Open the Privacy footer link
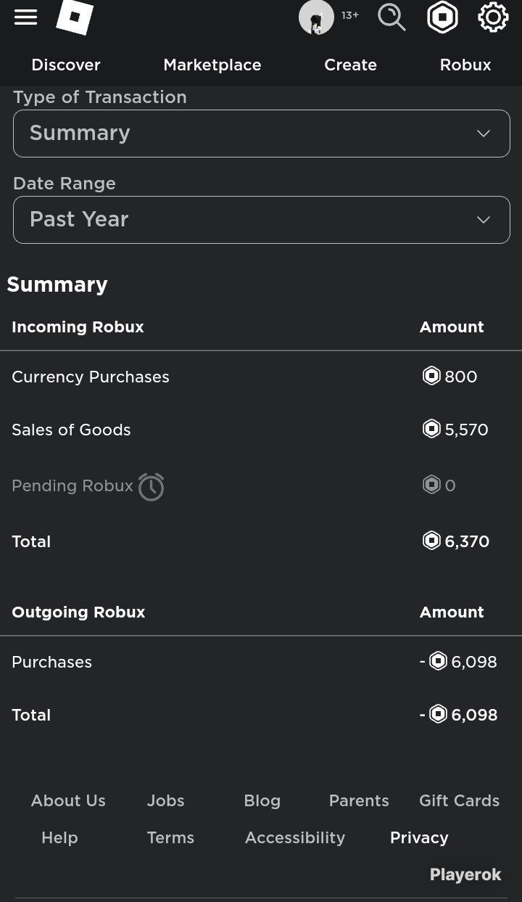 (x=419, y=837)
